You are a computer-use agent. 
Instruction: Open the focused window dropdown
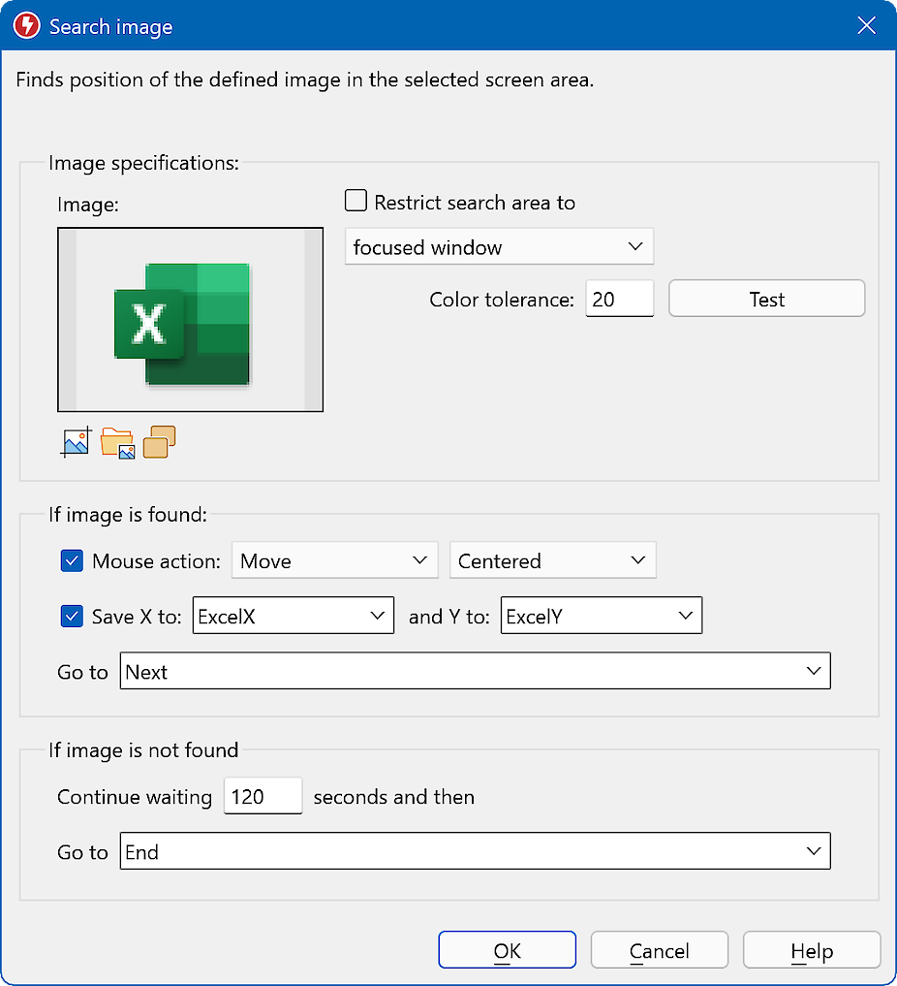(498, 246)
